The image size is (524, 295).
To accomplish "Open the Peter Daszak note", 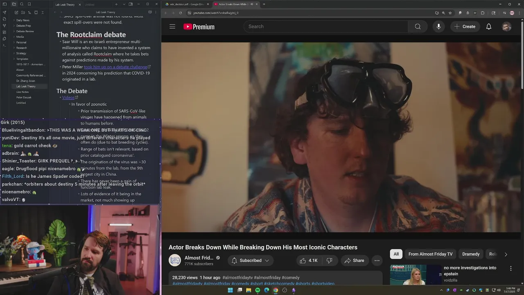I will [x=24, y=98].
